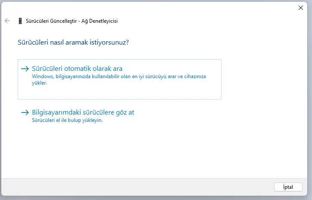Click the arrow beside Sürücüleri otomatik olarak ara

[25, 69]
